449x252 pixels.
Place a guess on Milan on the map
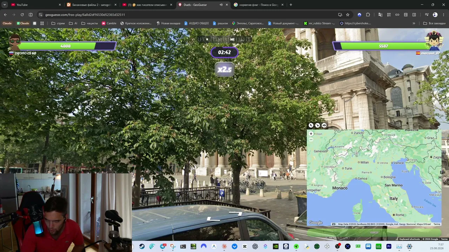[x=363, y=162]
